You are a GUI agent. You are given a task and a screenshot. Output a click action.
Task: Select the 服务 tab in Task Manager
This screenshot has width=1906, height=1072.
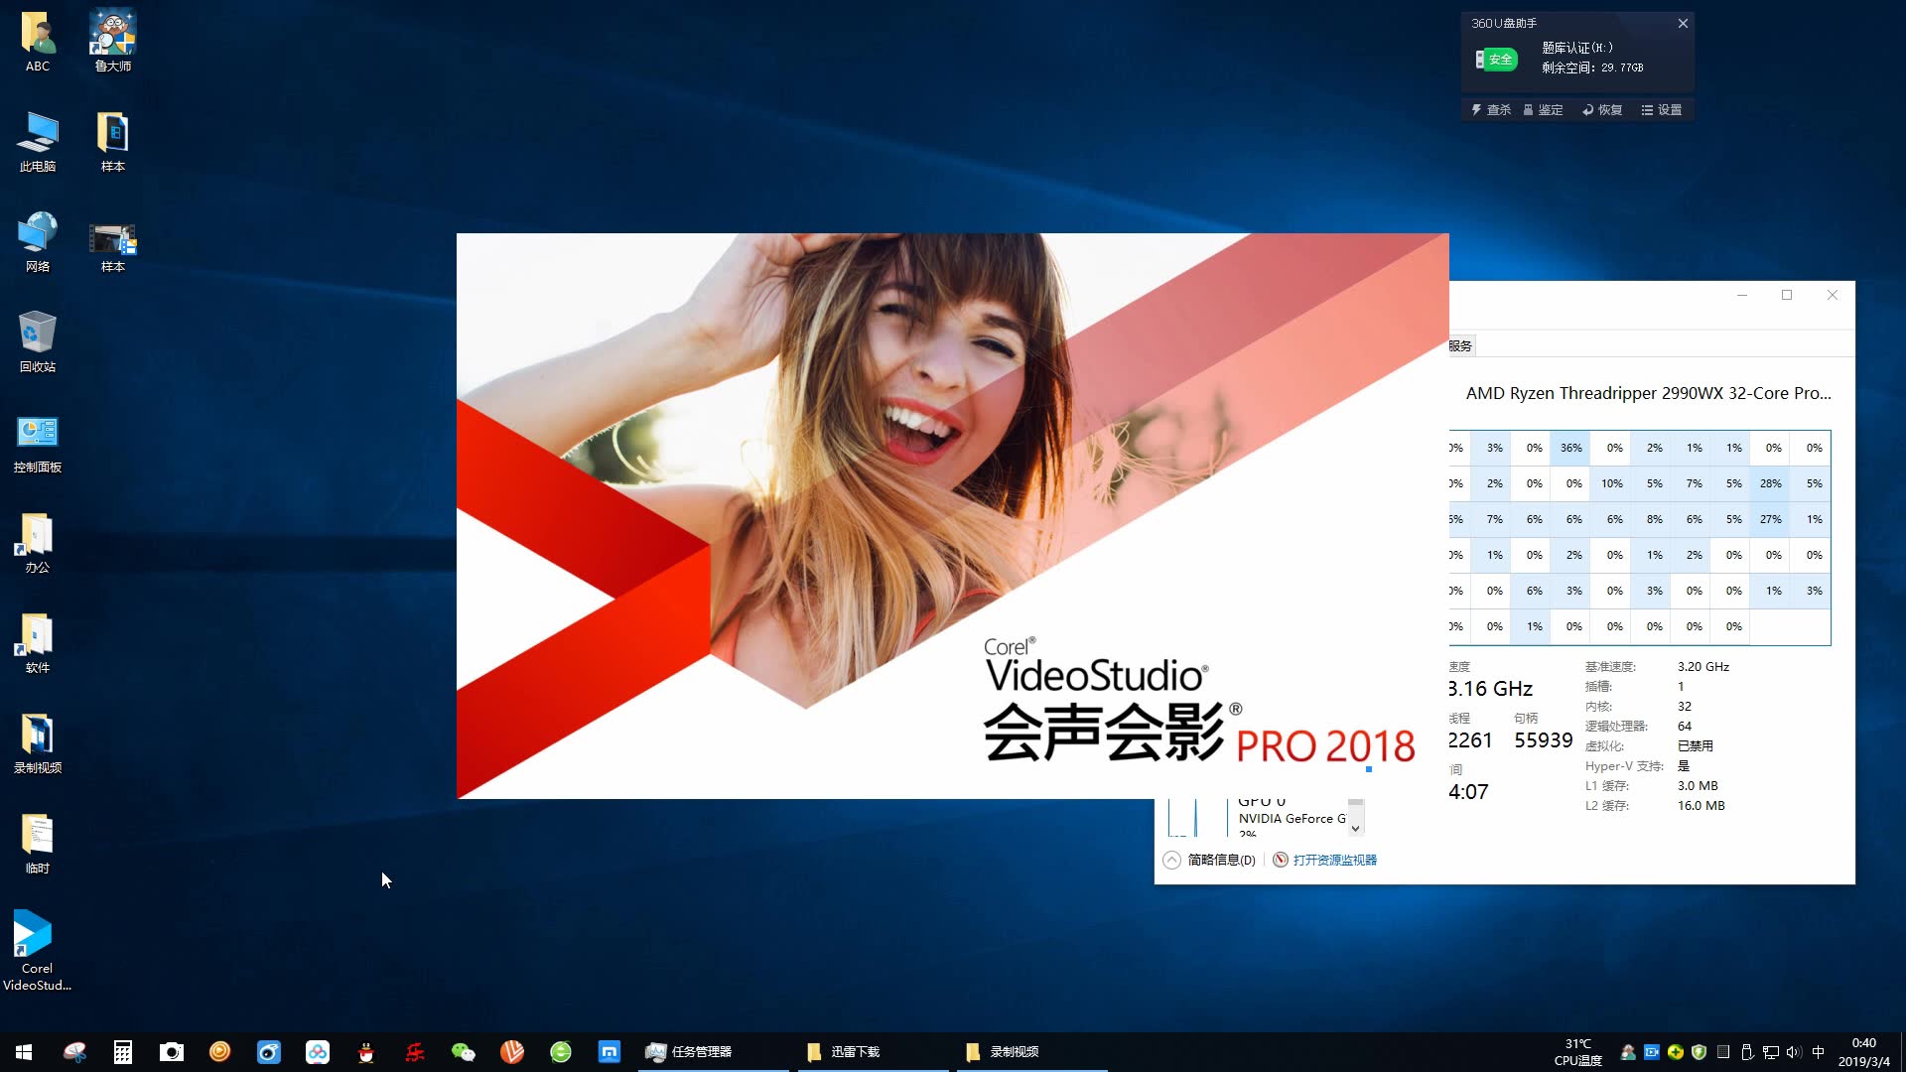pos(1461,345)
